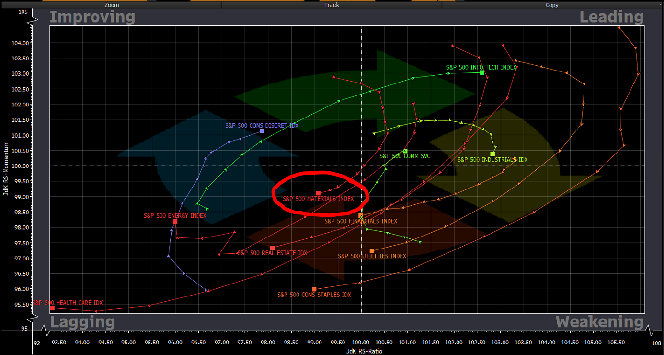The width and height of the screenshot is (664, 355).
Task: Click the 93.50 tick on the RS-Ratio axis
Action: [59, 343]
